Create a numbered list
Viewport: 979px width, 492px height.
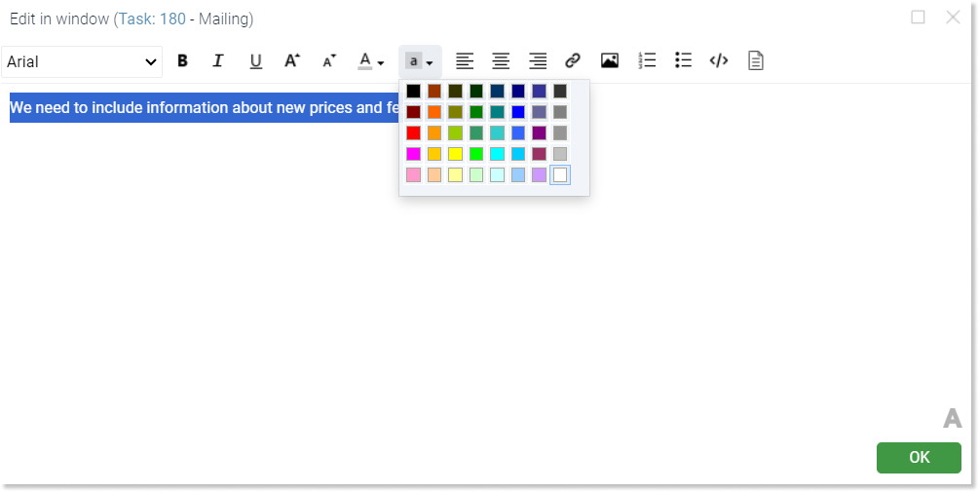[x=647, y=61]
